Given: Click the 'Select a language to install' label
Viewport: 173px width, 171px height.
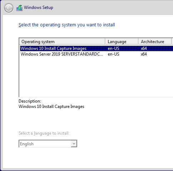Looking at the screenshot, I should click(x=44, y=133).
